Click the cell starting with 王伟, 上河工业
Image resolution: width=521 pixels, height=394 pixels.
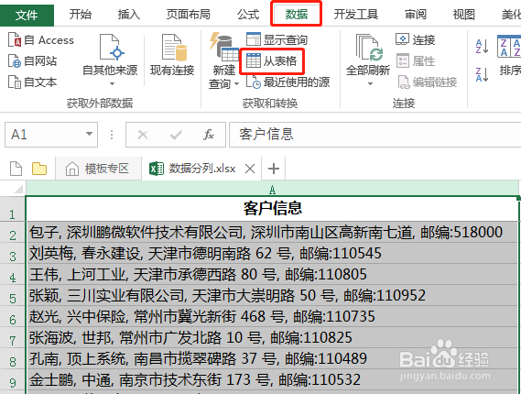(x=272, y=274)
